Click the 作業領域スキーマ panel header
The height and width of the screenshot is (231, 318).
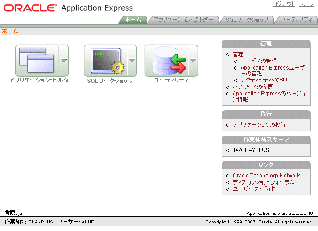pos(266,140)
